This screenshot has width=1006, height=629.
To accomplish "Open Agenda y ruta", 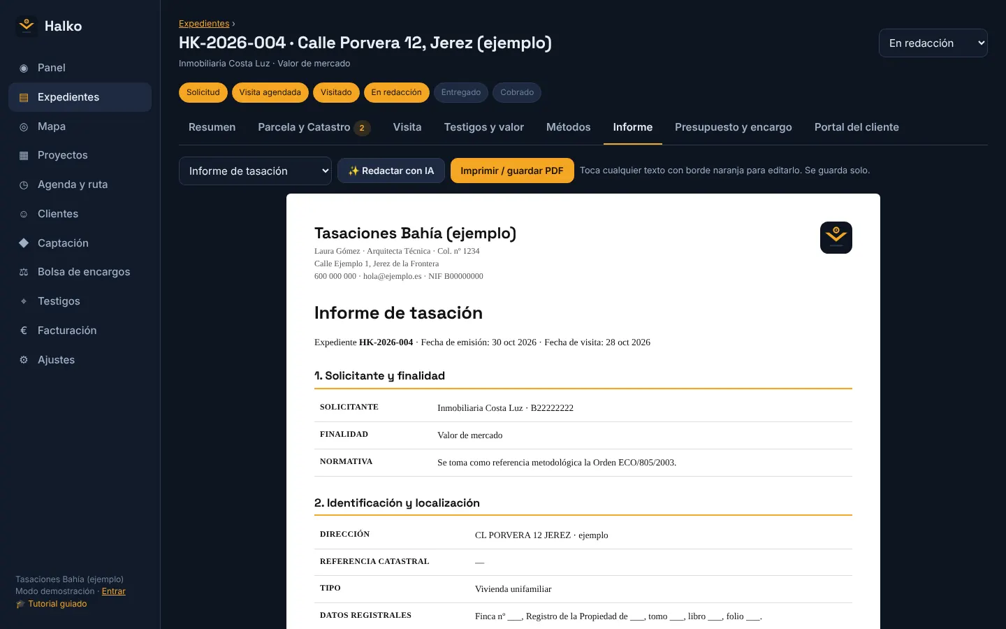I will coord(80,185).
